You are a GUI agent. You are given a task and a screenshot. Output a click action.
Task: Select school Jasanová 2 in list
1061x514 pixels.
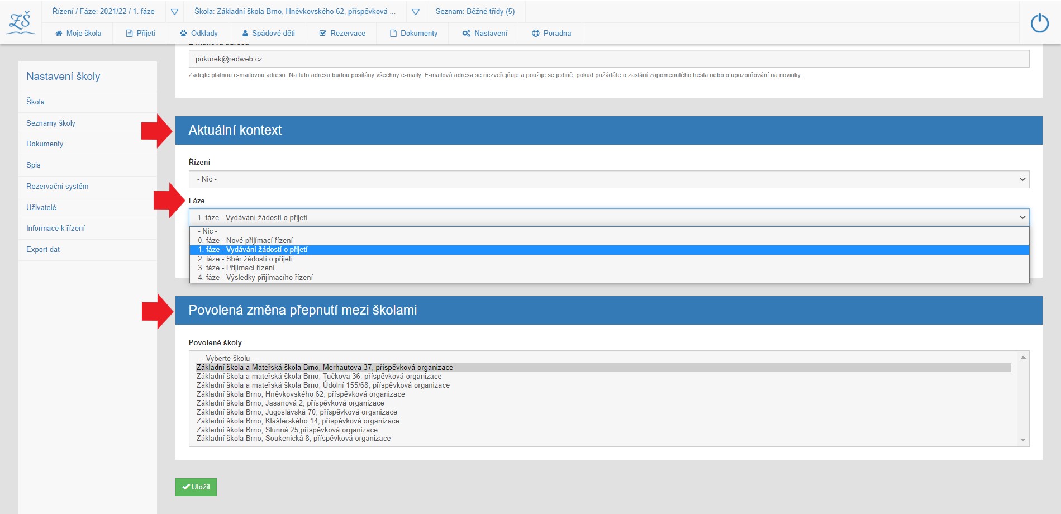tap(603, 403)
